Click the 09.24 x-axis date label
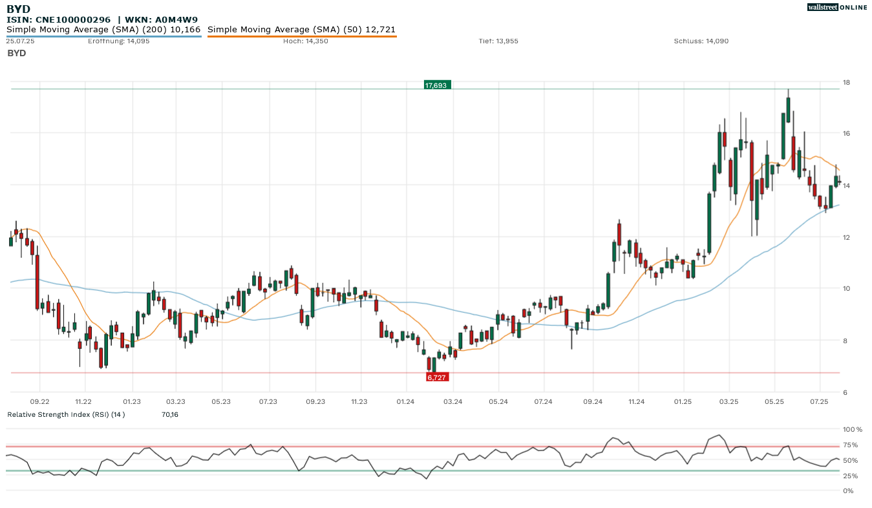 click(x=593, y=401)
